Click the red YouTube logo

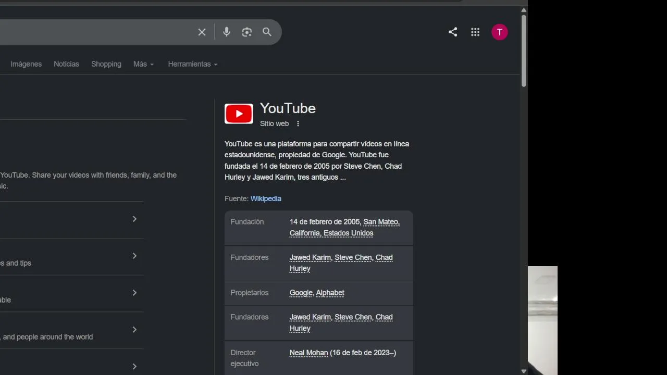[239, 114]
